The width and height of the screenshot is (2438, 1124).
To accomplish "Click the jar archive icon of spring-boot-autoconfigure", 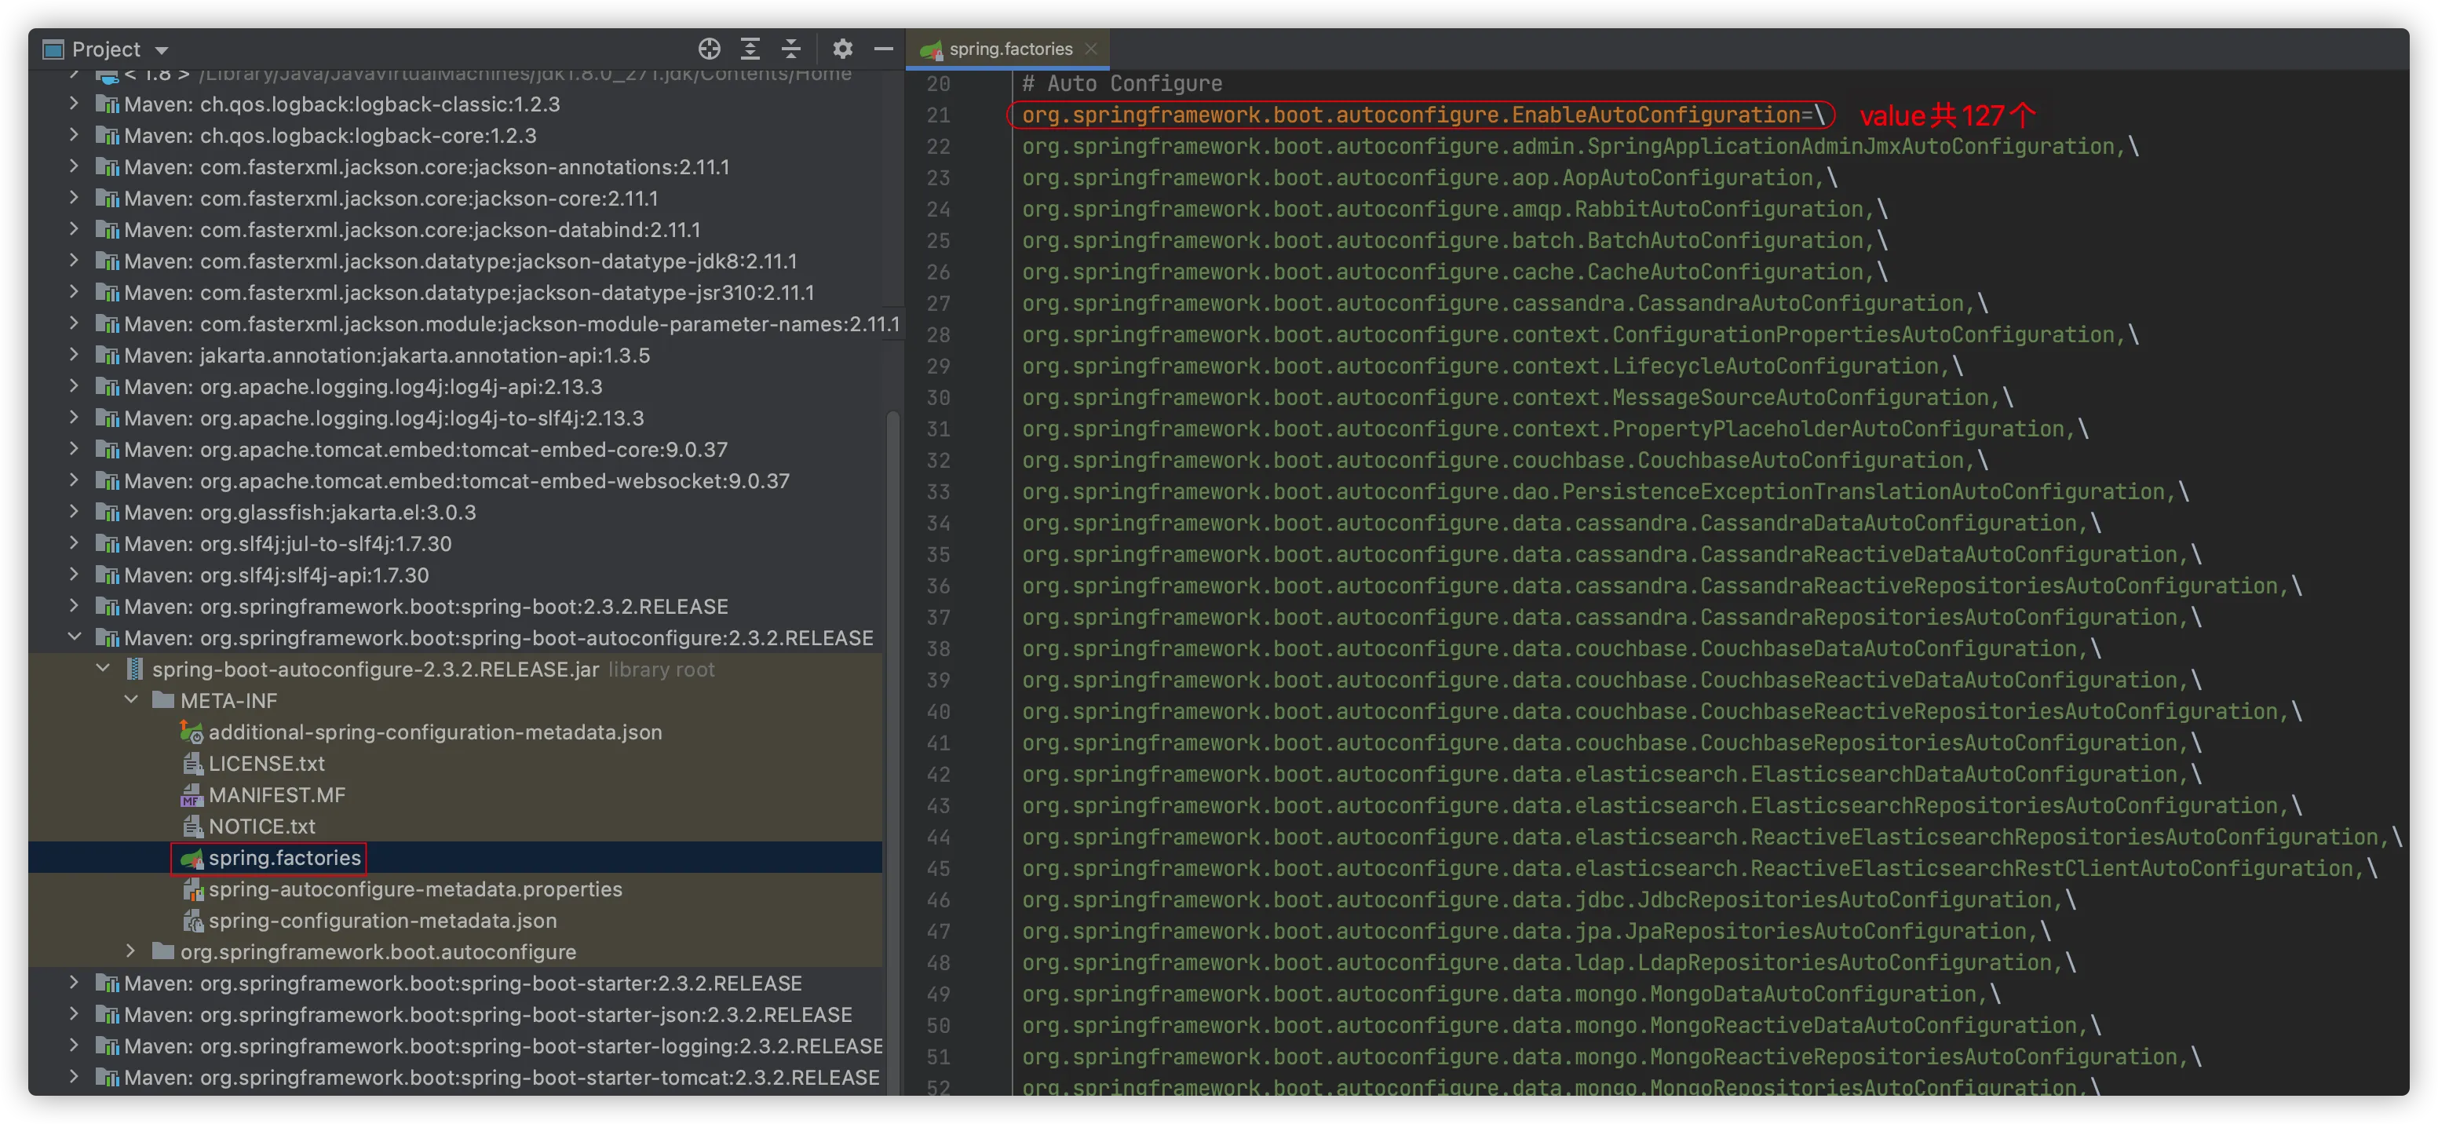I will [x=135, y=669].
